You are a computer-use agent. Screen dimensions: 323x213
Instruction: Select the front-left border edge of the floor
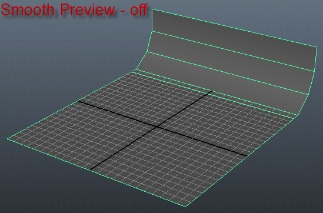(x=96, y=172)
